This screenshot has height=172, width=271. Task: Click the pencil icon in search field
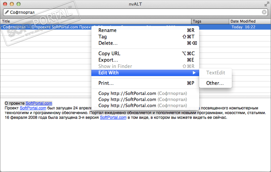(x=6, y=12)
